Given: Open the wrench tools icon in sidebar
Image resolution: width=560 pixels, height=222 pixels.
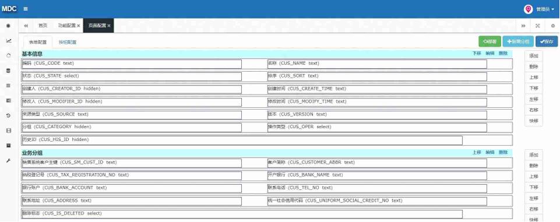Looking at the screenshot, I should [x=9, y=161].
